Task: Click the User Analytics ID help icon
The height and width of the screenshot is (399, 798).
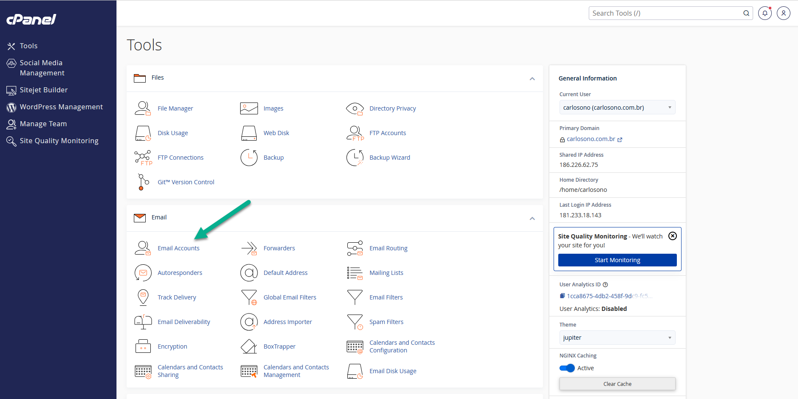Action: pyautogui.click(x=605, y=285)
